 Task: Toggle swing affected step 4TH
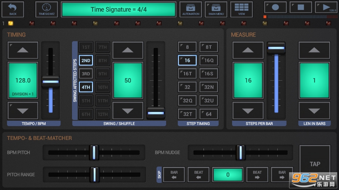pyautogui.click(x=86, y=87)
